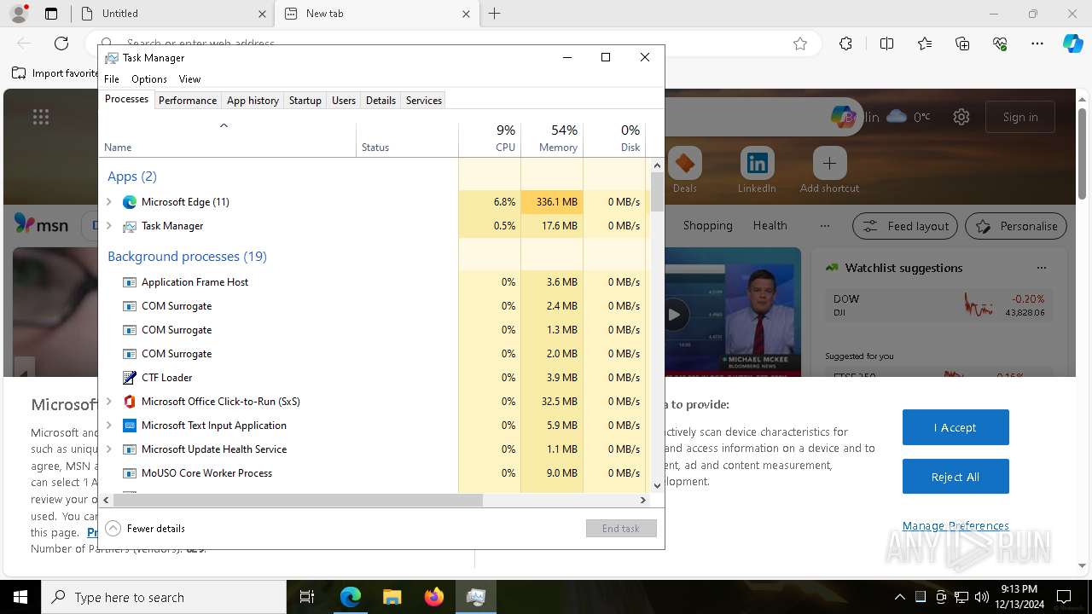Open File Explorer from the taskbar

pyautogui.click(x=392, y=597)
